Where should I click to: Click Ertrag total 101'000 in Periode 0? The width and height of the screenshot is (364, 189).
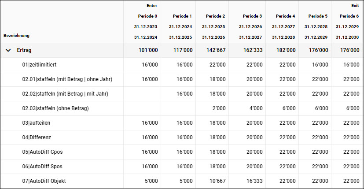[x=148, y=50]
